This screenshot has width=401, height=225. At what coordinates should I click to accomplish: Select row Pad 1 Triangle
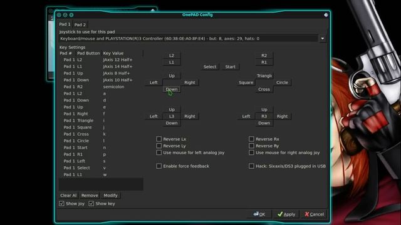click(x=101, y=121)
